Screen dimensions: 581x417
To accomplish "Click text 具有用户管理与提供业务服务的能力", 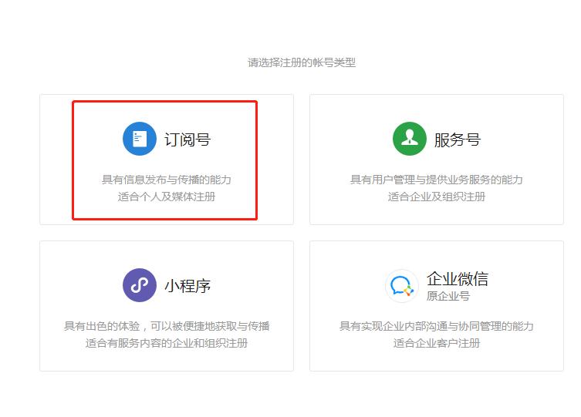I will tap(437, 180).
